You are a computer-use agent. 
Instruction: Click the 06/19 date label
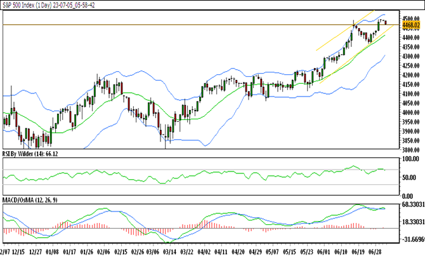[358, 252]
